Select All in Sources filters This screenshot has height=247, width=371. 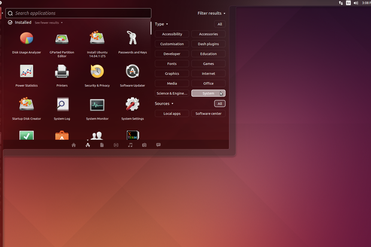(x=220, y=103)
